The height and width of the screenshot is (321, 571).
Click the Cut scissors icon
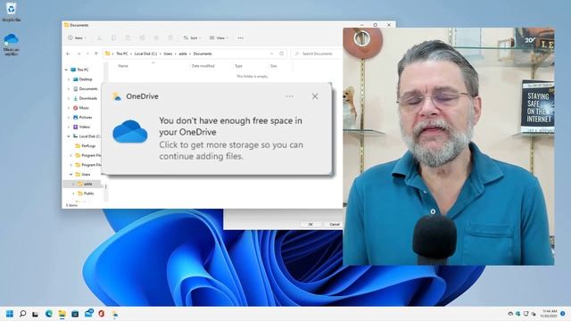(x=99, y=37)
